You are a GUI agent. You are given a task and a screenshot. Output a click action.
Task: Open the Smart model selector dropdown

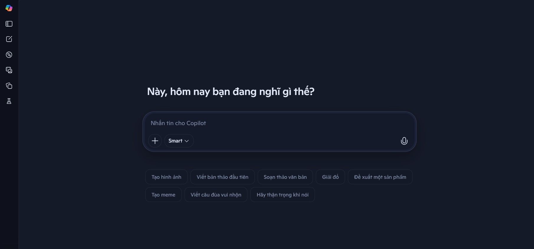pos(178,141)
